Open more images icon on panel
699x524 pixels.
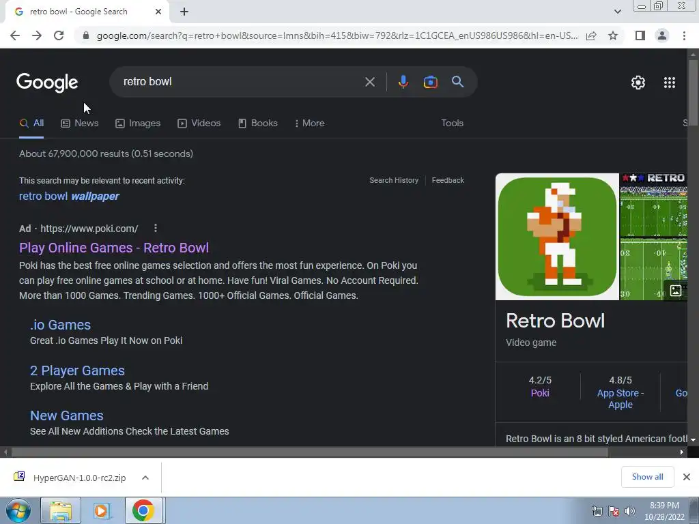point(675,291)
